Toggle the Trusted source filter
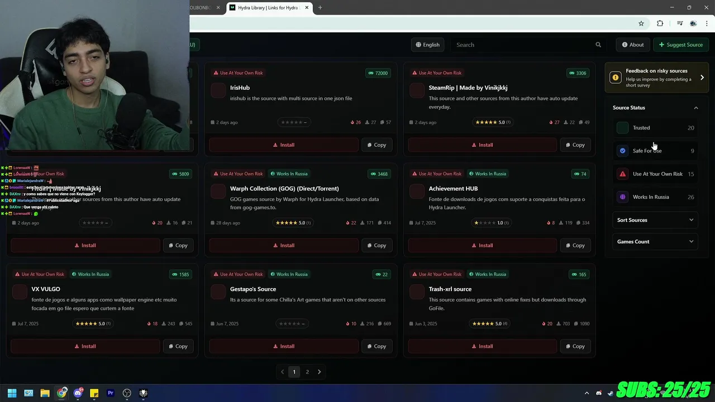The width and height of the screenshot is (715, 402). (x=655, y=128)
